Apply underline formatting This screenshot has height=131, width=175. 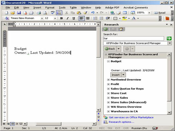point(74,18)
